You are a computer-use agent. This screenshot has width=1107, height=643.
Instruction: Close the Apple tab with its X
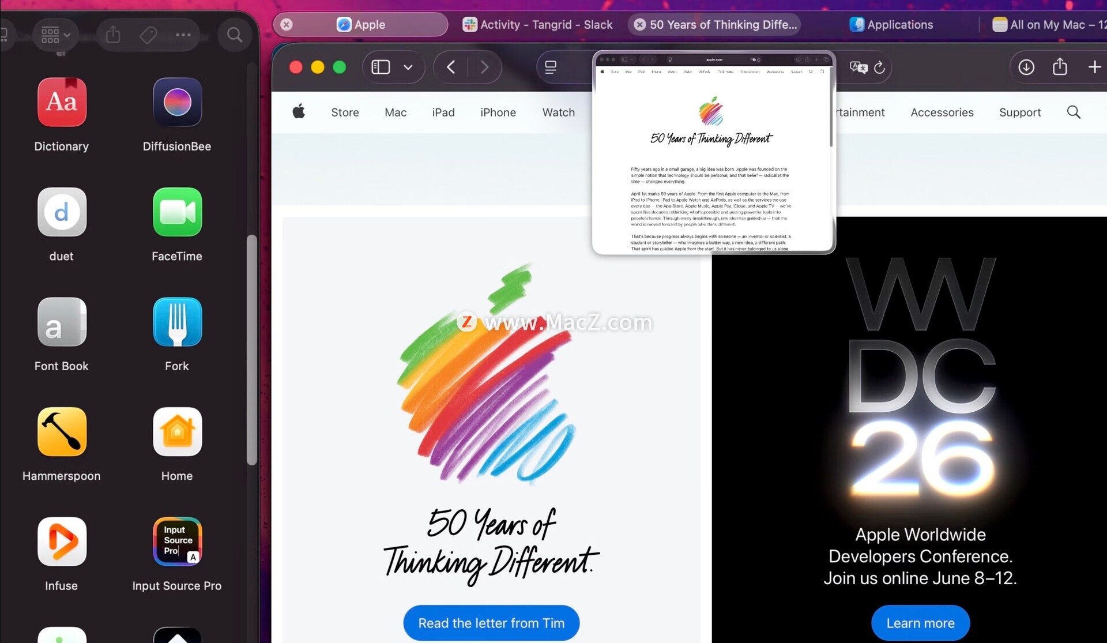tap(287, 24)
